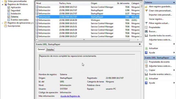Open the Aplicación log

click(x=16, y=7)
